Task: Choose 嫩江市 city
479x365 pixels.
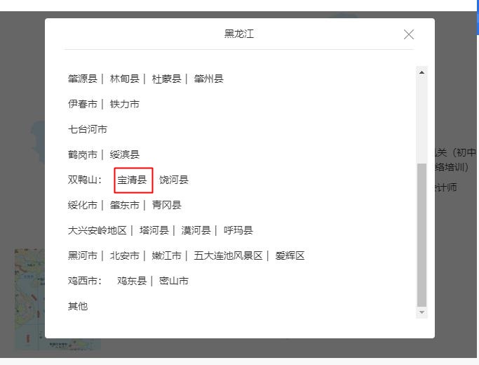Action: [x=166, y=255]
